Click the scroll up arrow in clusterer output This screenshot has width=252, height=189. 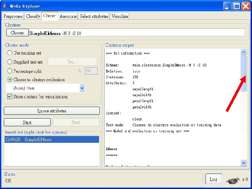[x=244, y=52]
